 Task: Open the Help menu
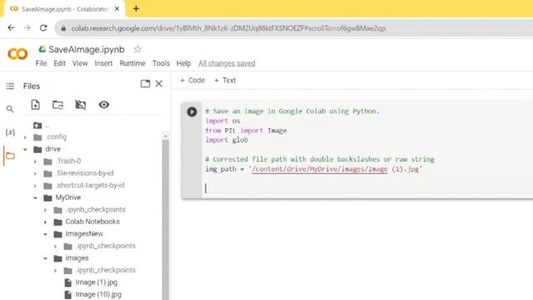point(183,63)
